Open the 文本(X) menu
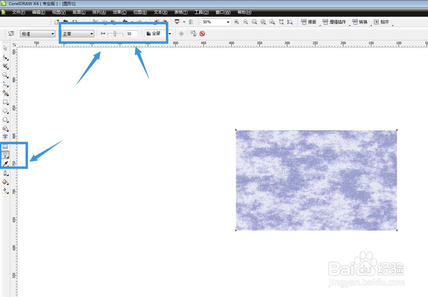The width and height of the screenshot is (428, 297). [160, 12]
